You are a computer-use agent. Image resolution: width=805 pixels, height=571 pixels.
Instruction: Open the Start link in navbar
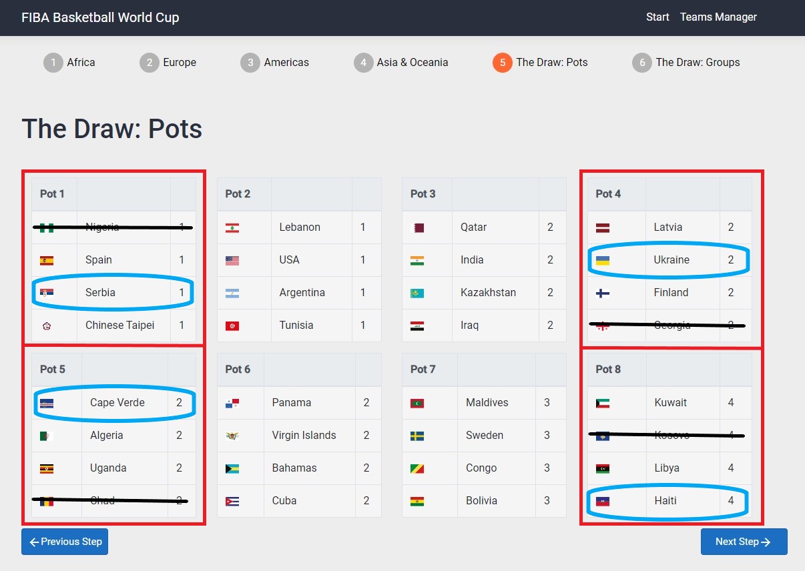pyautogui.click(x=657, y=17)
